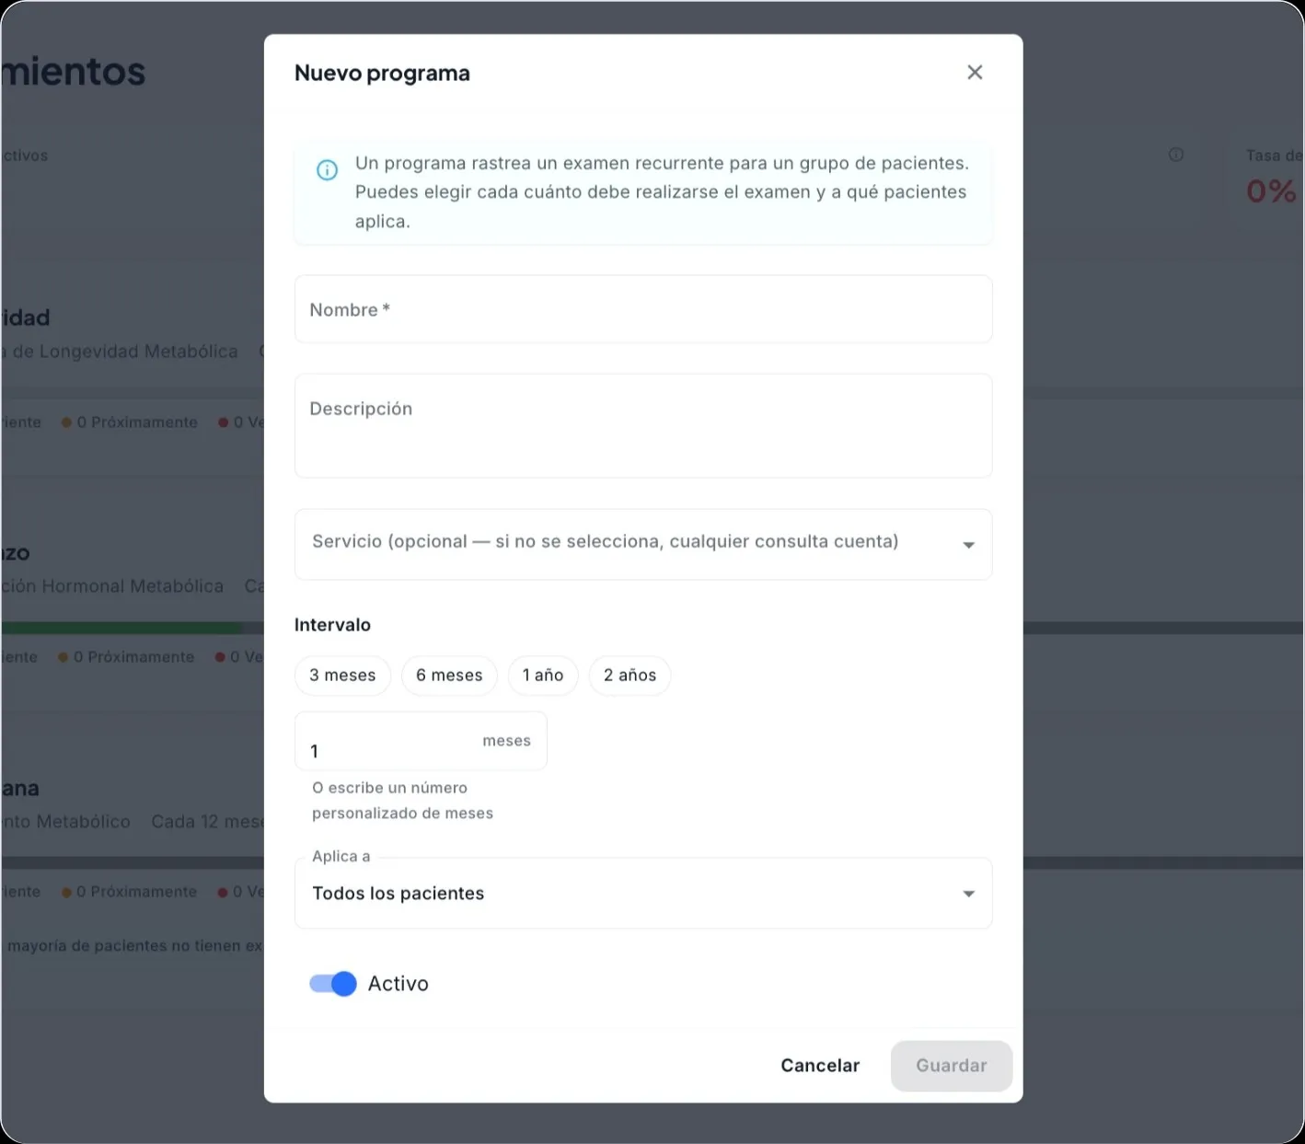Select the 6 meses interval option
The width and height of the screenshot is (1305, 1144).
[x=449, y=675]
